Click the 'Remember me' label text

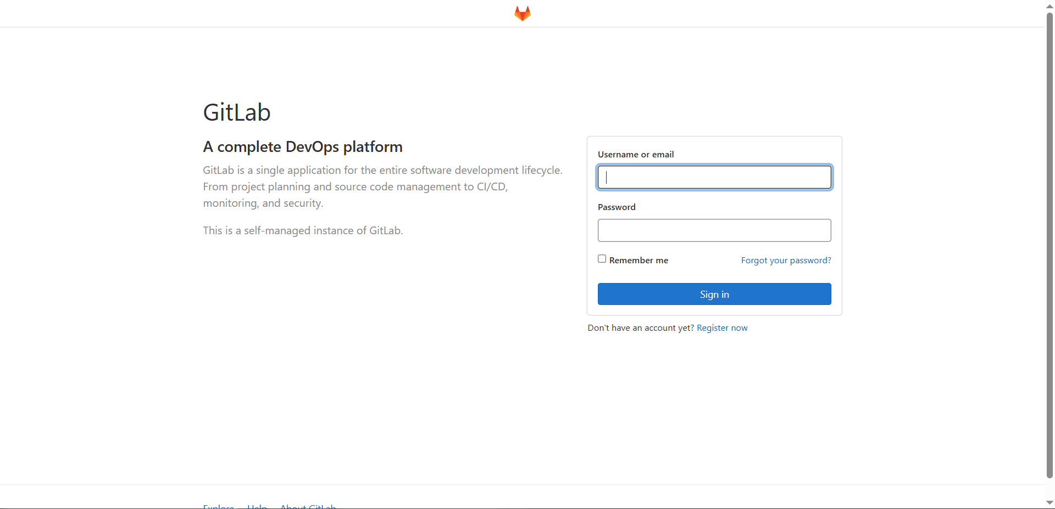point(638,261)
